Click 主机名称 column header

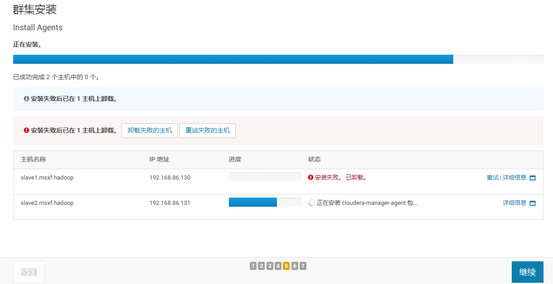point(34,160)
